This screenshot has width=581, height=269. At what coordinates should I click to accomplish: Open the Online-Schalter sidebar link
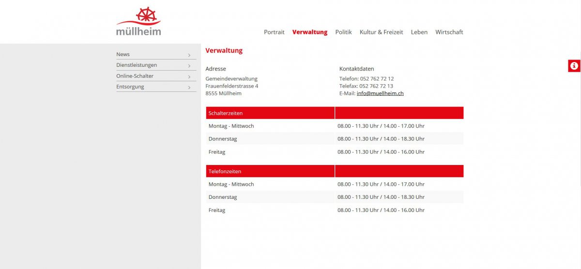(135, 76)
